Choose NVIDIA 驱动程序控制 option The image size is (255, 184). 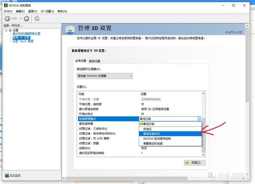170,139
